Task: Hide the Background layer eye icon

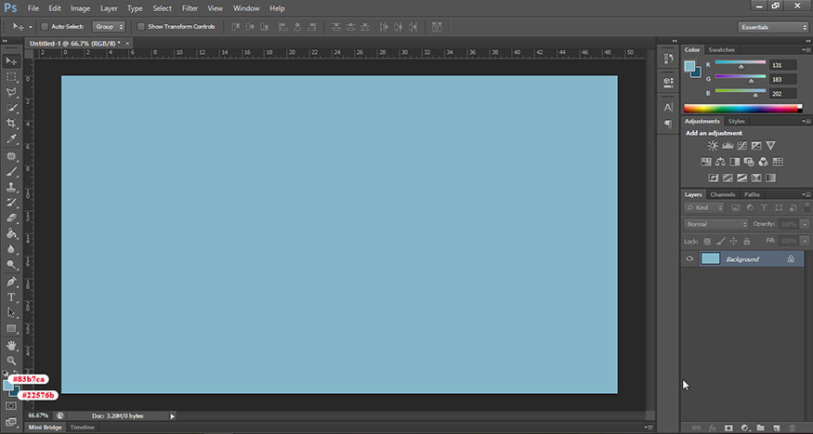Action: click(x=689, y=258)
